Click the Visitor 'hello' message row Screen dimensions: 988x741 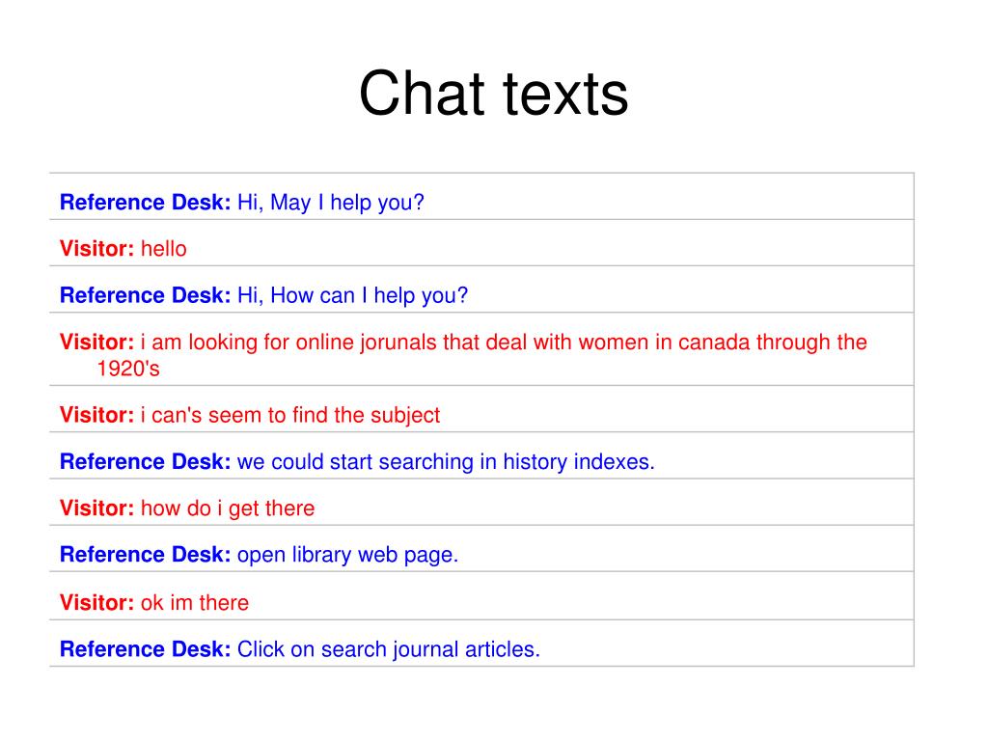coord(481,249)
